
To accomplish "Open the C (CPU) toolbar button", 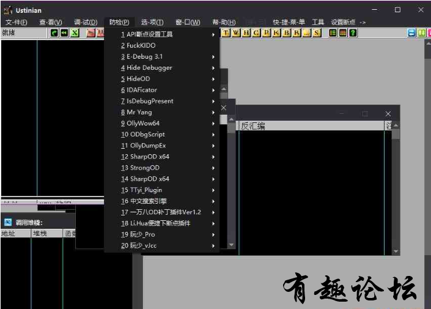I will (256, 33).
